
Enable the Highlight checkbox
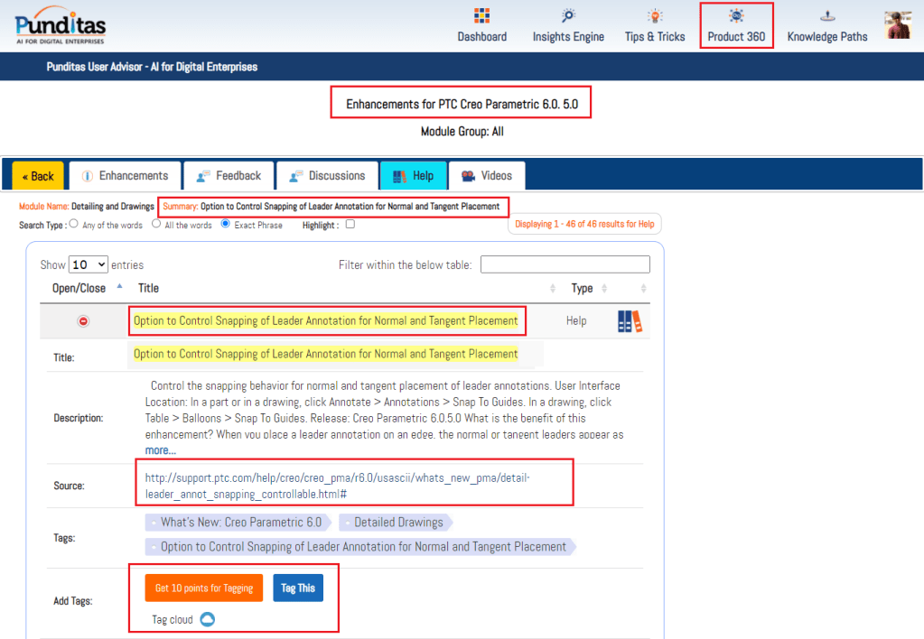tap(350, 224)
